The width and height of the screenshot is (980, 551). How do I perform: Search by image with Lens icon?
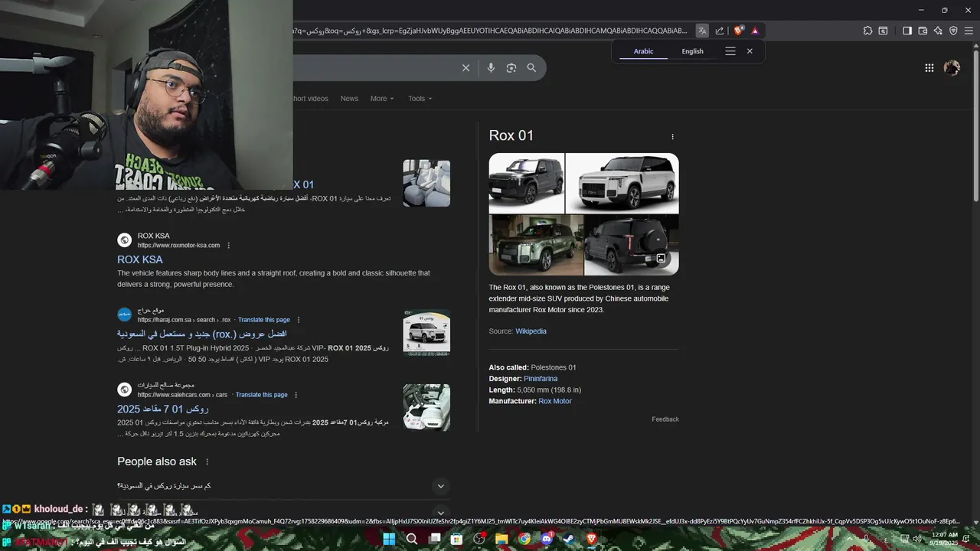tap(511, 68)
